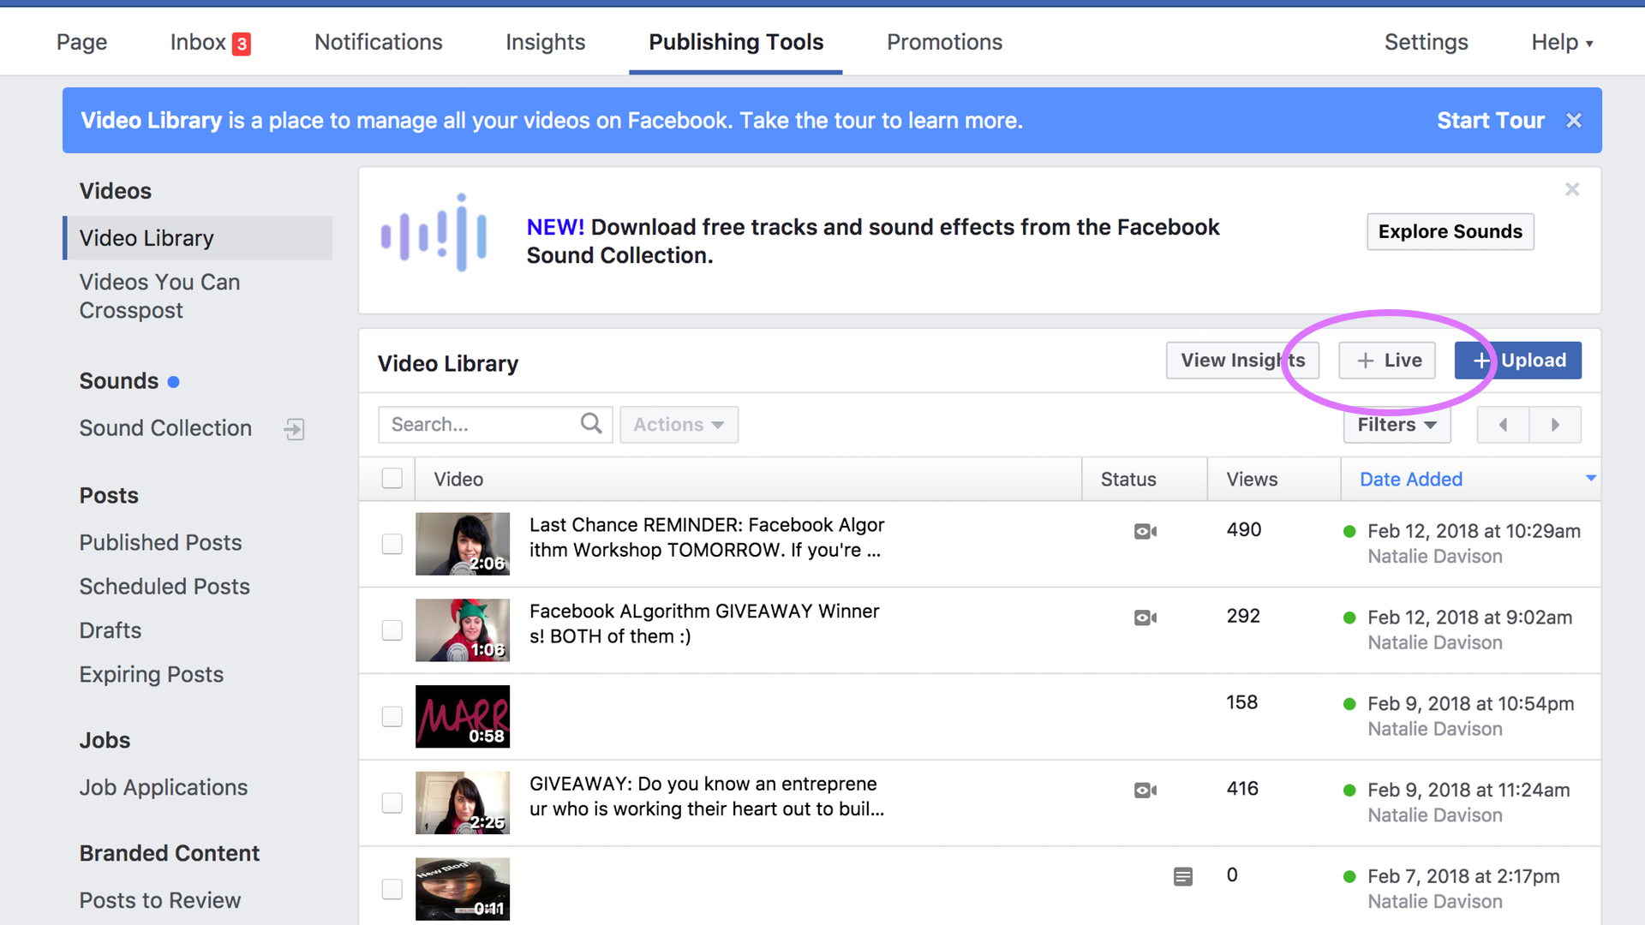Click the Upload video button
The image size is (1645, 925).
pyautogui.click(x=1518, y=361)
